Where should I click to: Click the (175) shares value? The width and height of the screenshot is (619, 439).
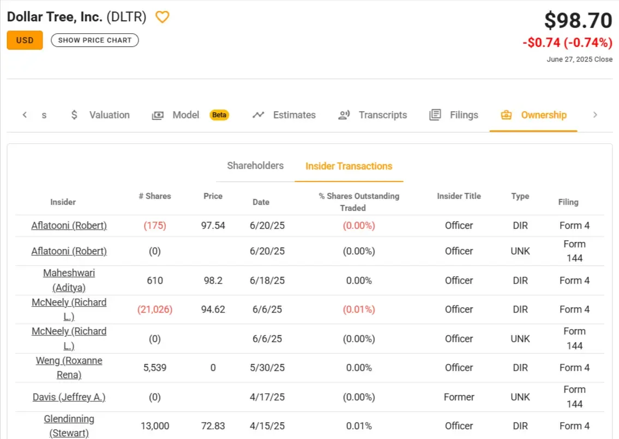[x=155, y=225]
